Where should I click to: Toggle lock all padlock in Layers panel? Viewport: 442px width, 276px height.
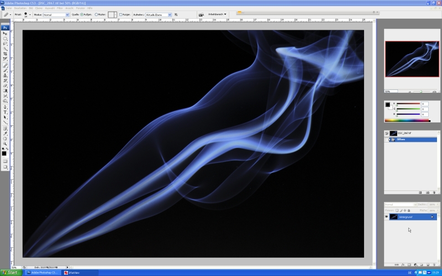(409, 210)
